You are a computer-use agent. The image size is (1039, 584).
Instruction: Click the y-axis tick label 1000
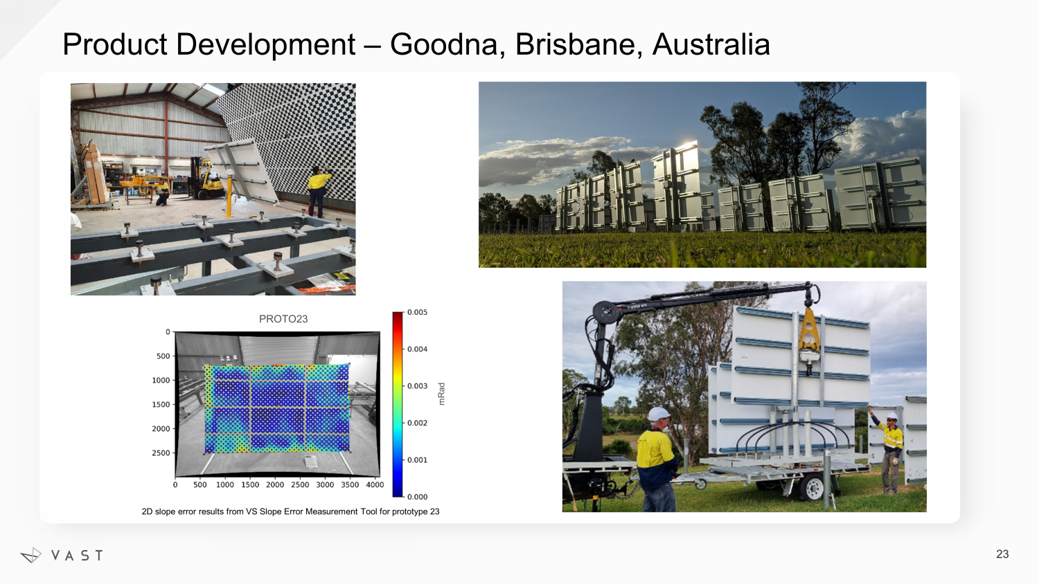161,381
